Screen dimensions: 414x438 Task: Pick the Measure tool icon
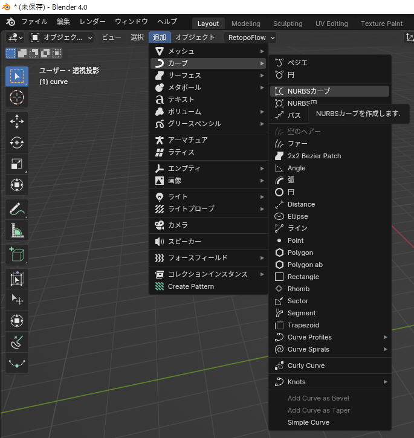[x=17, y=230]
